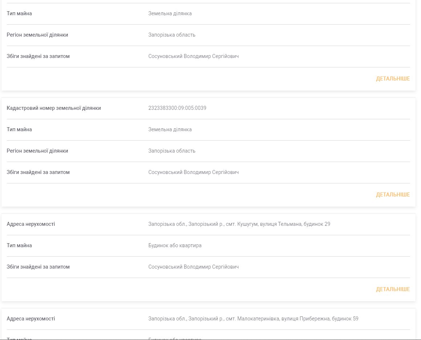Select Сосуновський Володимир Сергійович in the topmost card
Screen dimensions: 421x340
[194, 56]
